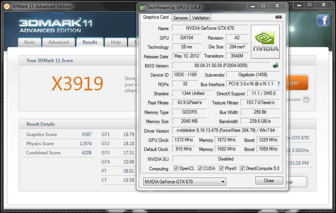Click the BIOS Version field
336x213 pixels.
(221, 66)
